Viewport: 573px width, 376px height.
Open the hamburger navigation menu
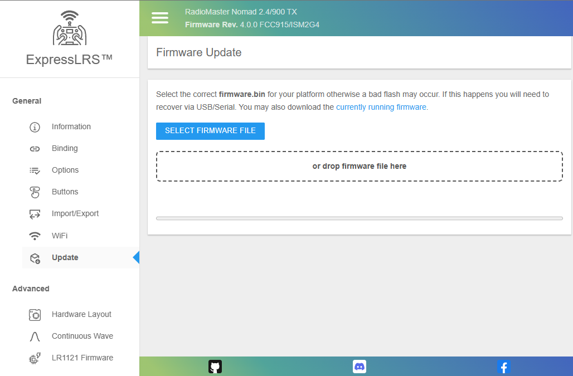click(x=160, y=17)
